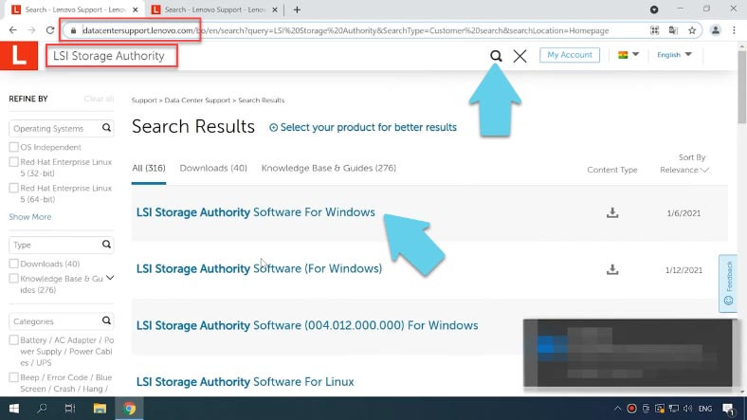Go back with browser back arrow
The height and width of the screenshot is (420, 747).
[13, 30]
